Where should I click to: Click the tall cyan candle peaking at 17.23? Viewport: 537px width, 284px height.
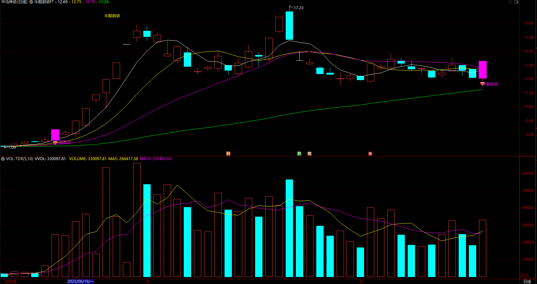[x=289, y=25]
